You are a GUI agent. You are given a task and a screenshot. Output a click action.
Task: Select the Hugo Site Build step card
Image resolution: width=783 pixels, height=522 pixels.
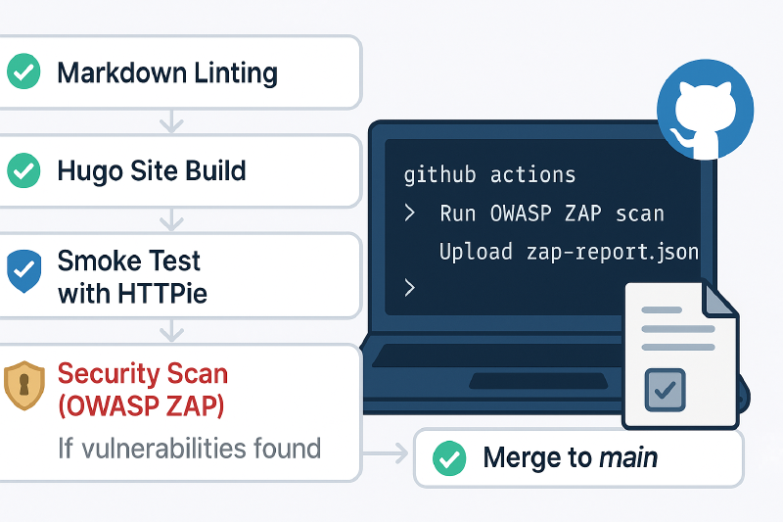(180, 170)
